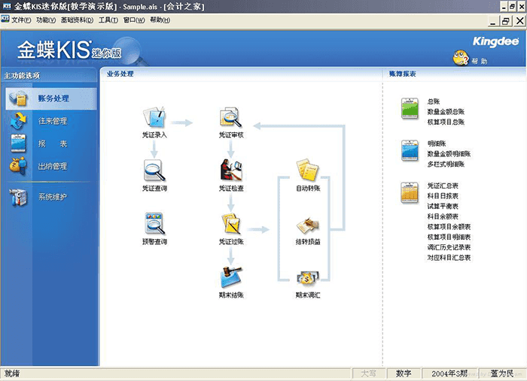Click the 大写 indicator in status bar
The height and width of the screenshot is (381, 527).
[368, 373]
